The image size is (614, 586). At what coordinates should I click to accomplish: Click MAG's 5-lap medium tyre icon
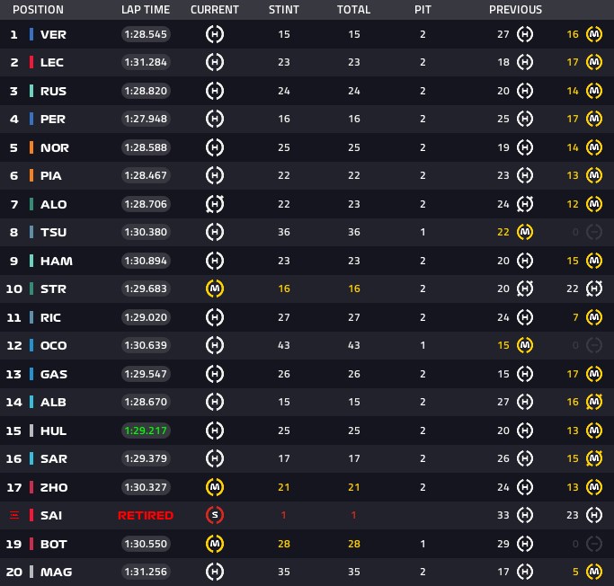(594, 572)
